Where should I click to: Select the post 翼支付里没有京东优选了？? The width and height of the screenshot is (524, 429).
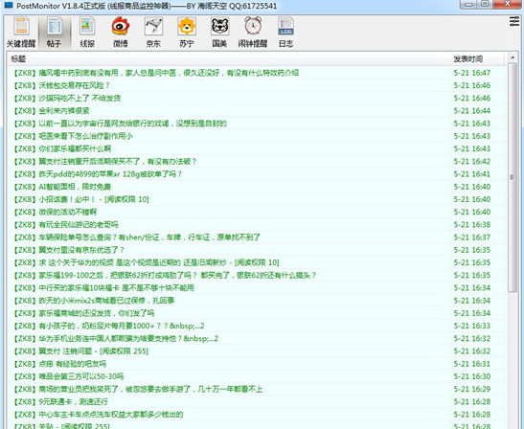[x=69, y=250]
